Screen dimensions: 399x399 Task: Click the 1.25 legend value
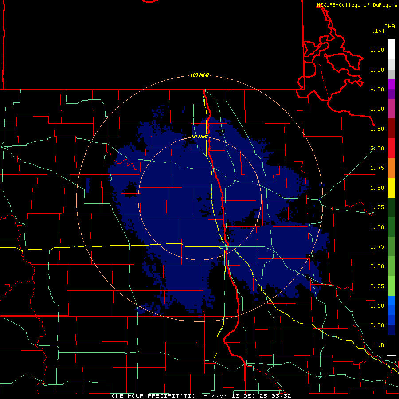pos(377,207)
